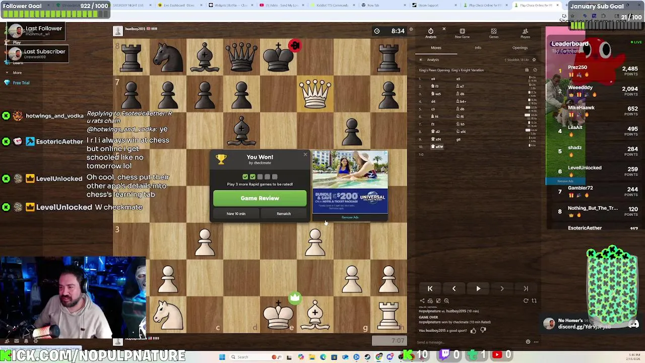This screenshot has width=645, height=363.
Task: Open Stockfish engine settings gear
Action: (534, 59)
